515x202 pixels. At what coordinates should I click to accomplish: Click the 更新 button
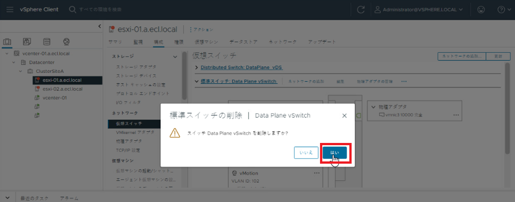coord(498,56)
